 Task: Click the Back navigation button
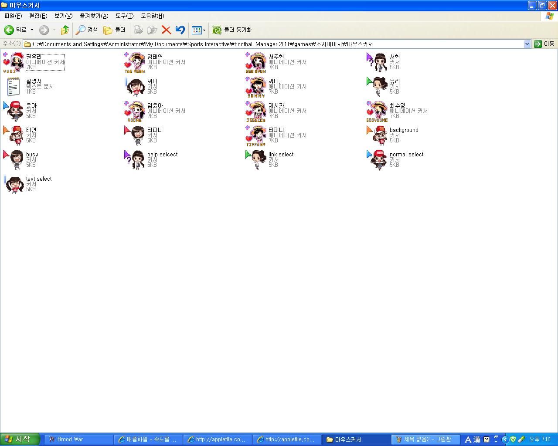tap(15, 30)
